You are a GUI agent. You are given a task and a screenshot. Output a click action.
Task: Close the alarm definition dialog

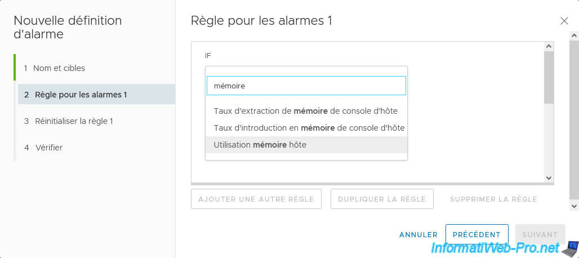coord(564,21)
